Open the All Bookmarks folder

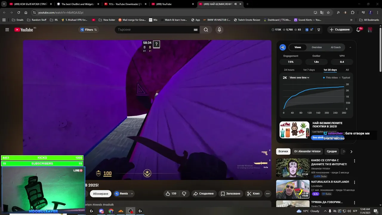(369, 20)
